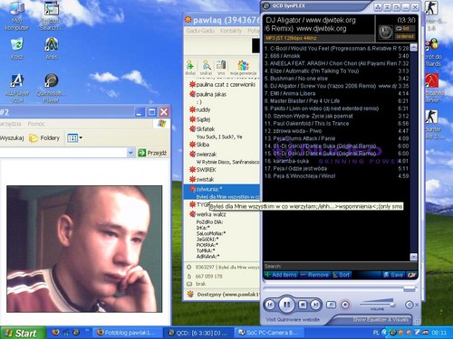This screenshot has height=339, width=453.
Task: Click the 'Dostępny' status button in Gadu-Gadu
Action: click(x=223, y=295)
